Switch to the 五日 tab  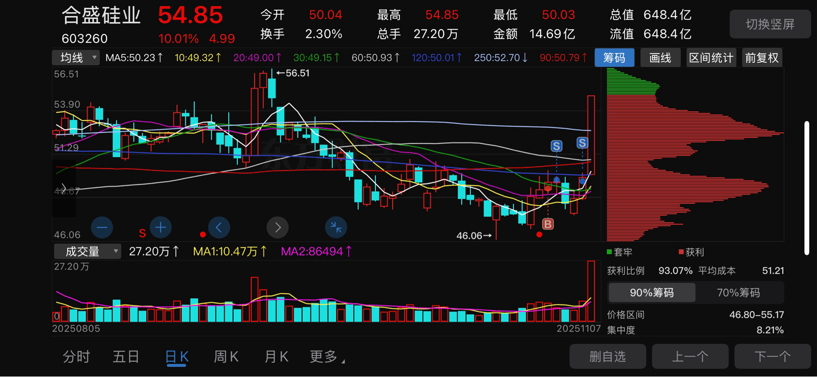click(126, 357)
